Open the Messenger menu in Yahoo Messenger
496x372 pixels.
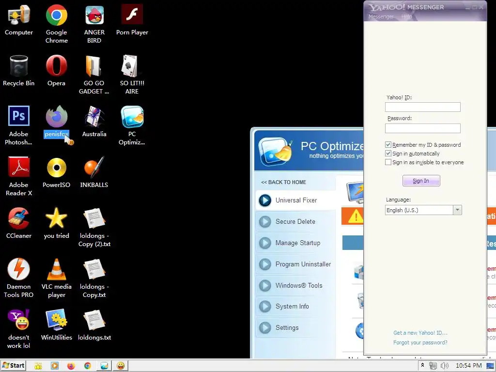point(381,16)
